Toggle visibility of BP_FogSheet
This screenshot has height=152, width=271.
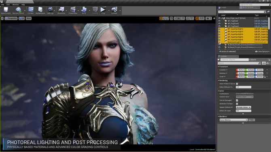[219, 21]
